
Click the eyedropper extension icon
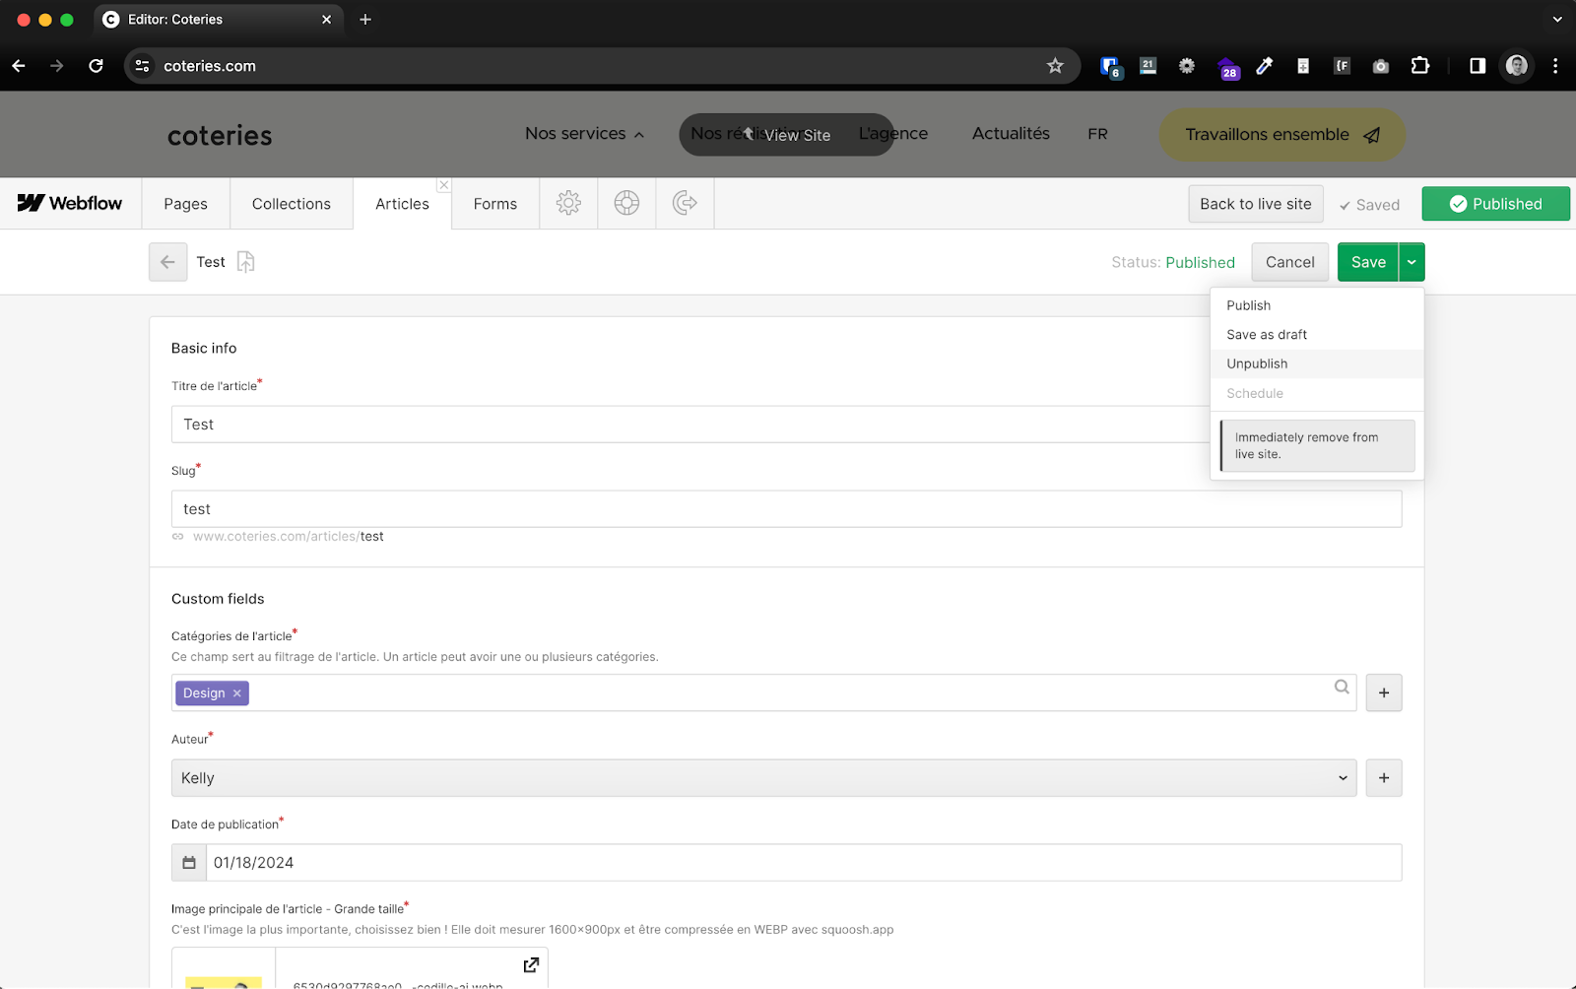(1265, 66)
